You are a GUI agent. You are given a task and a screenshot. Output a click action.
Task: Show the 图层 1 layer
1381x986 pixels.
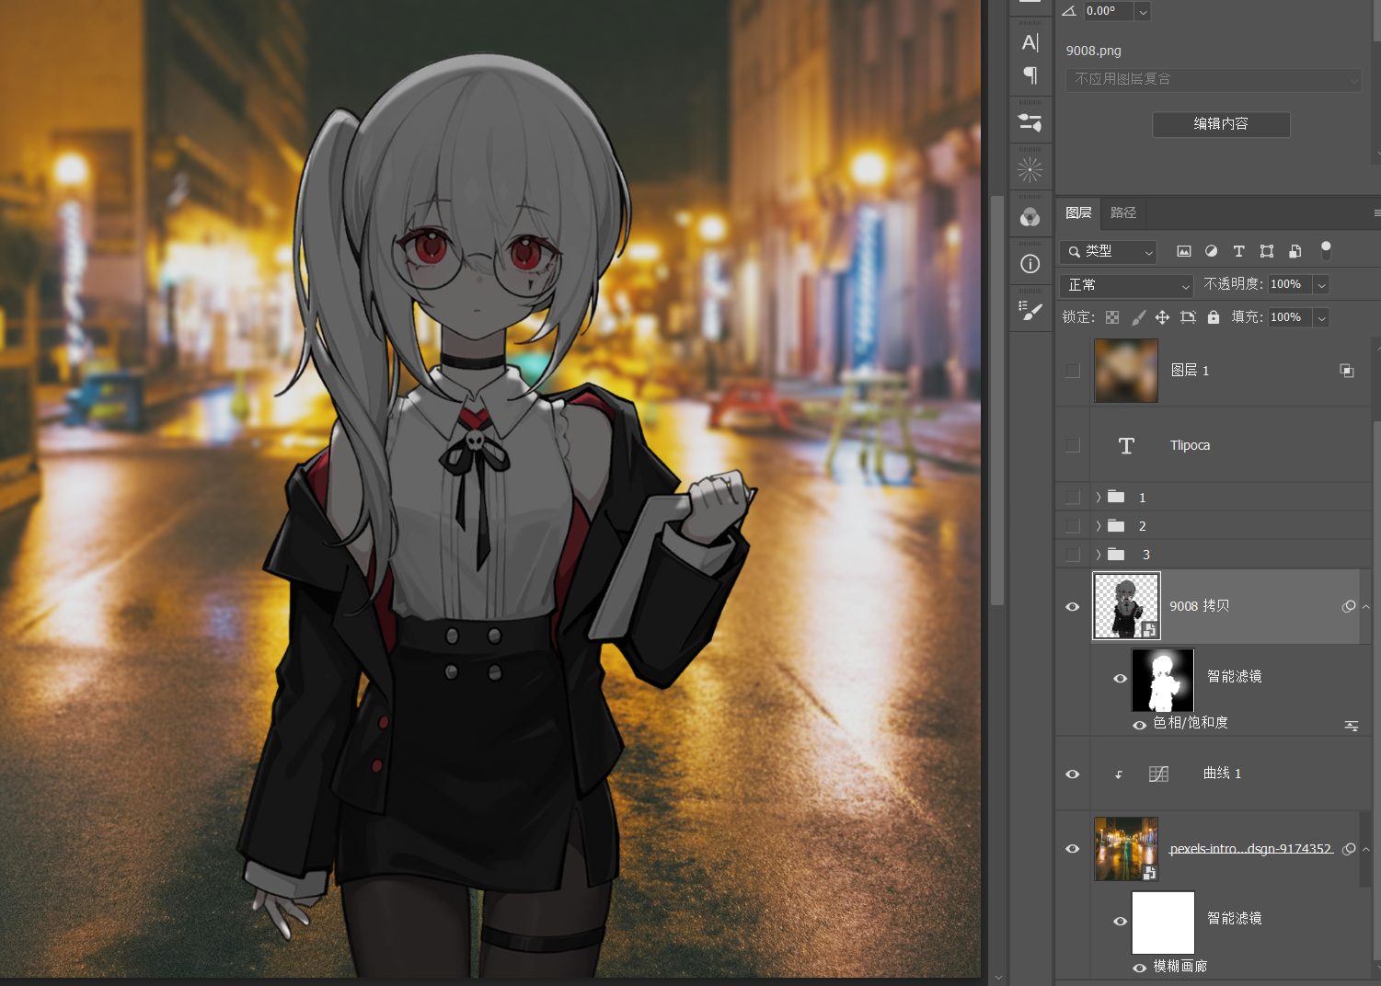(1072, 371)
